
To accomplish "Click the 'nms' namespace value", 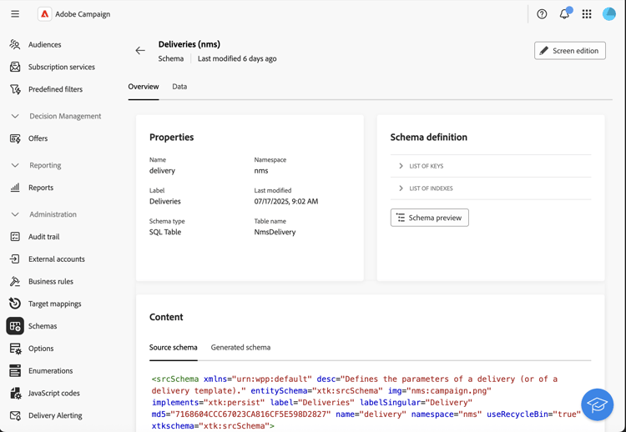I will point(261,170).
